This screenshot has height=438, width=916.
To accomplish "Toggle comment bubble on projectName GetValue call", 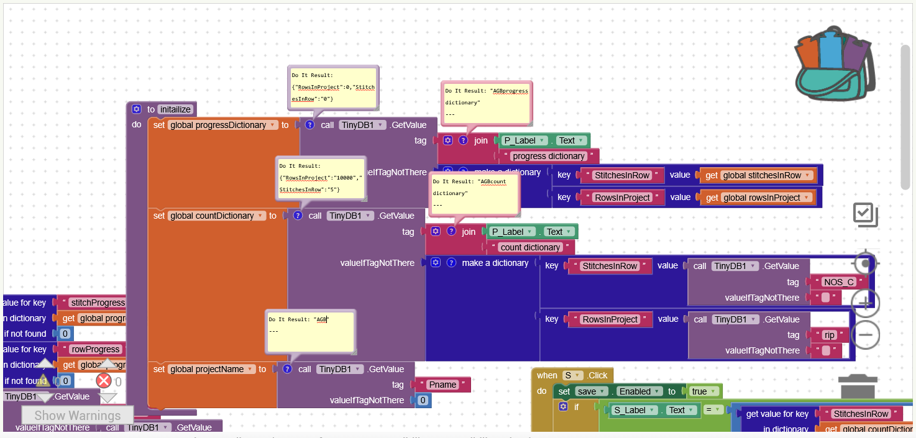I will point(287,369).
